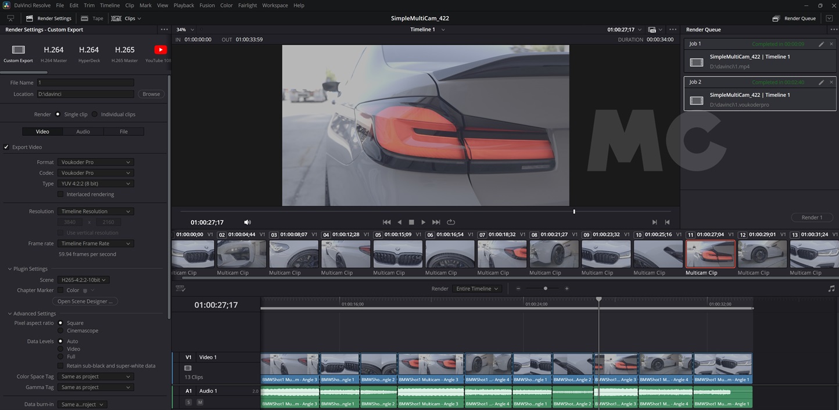Screen dimensions: 839x410
Task: Uncheck the Export Video checkbox
Action: [6, 148]
